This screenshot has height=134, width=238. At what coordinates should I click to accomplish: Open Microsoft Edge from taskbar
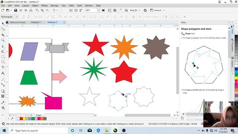click(x=98, y=131)
